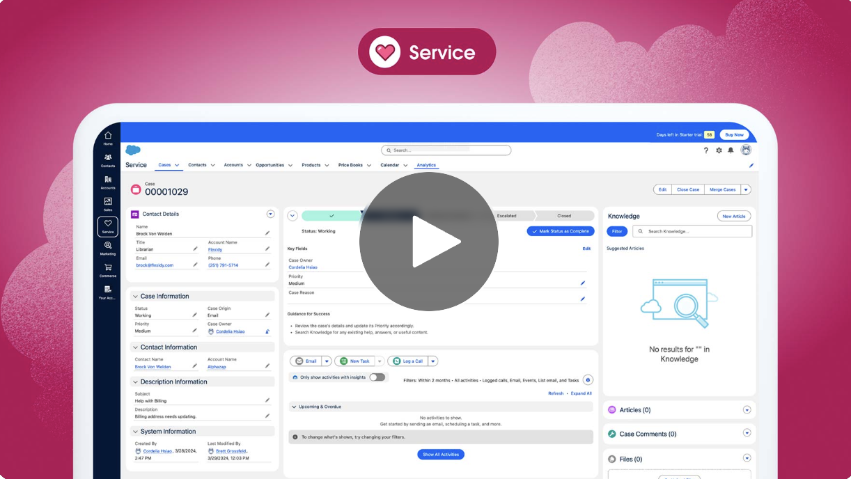This screenshot has width=851, height=479.
Task: Click Mark Status as Complete
Action: tap(561, 231)
